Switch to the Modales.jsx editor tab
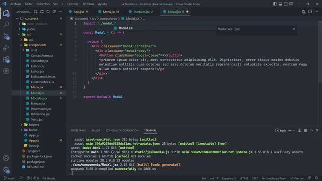The width and height of the screenshot is (322, 181). click(141, 12)
